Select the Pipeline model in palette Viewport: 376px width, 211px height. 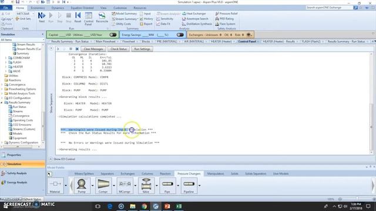(189, 186)
